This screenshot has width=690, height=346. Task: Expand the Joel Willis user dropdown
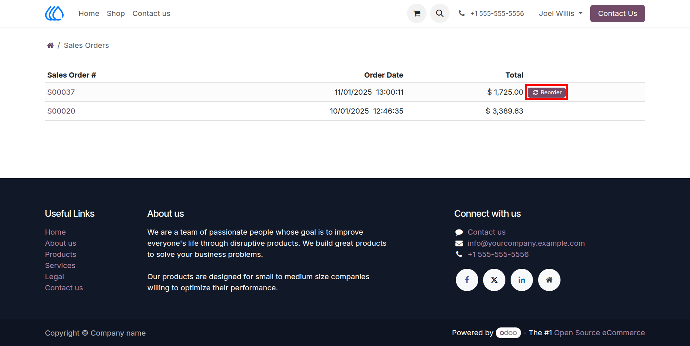point(561,13)
